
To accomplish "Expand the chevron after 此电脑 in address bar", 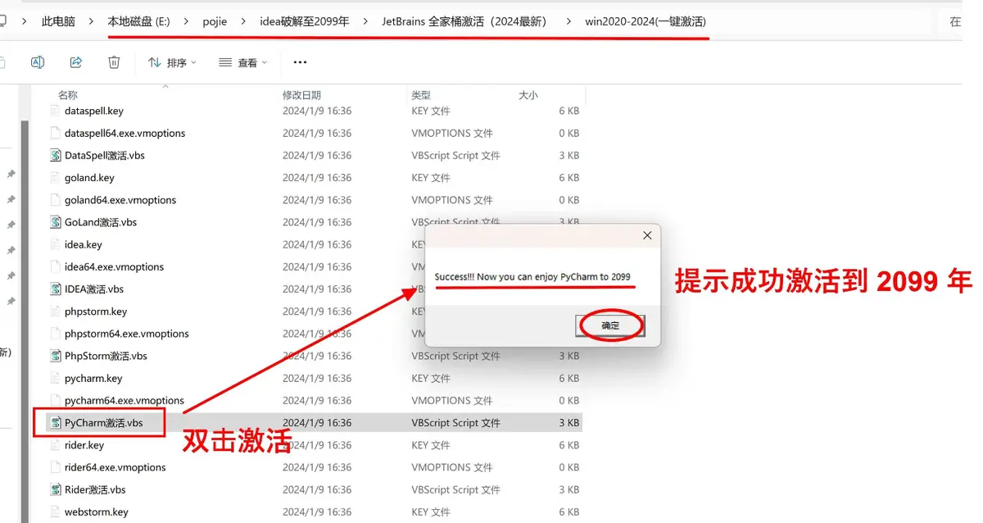I will click(91, 21).
